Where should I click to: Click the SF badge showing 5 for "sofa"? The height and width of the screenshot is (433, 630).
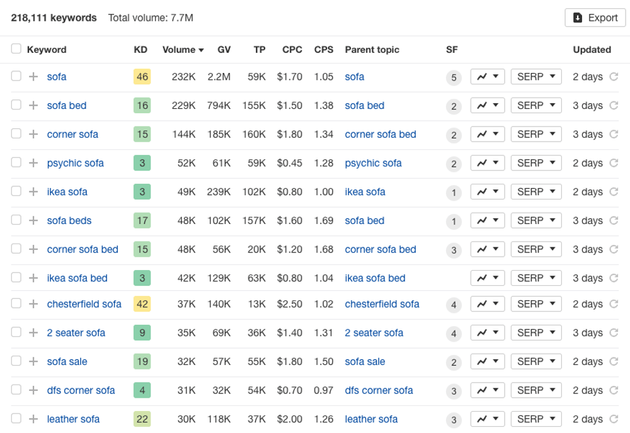pos(454,76)
